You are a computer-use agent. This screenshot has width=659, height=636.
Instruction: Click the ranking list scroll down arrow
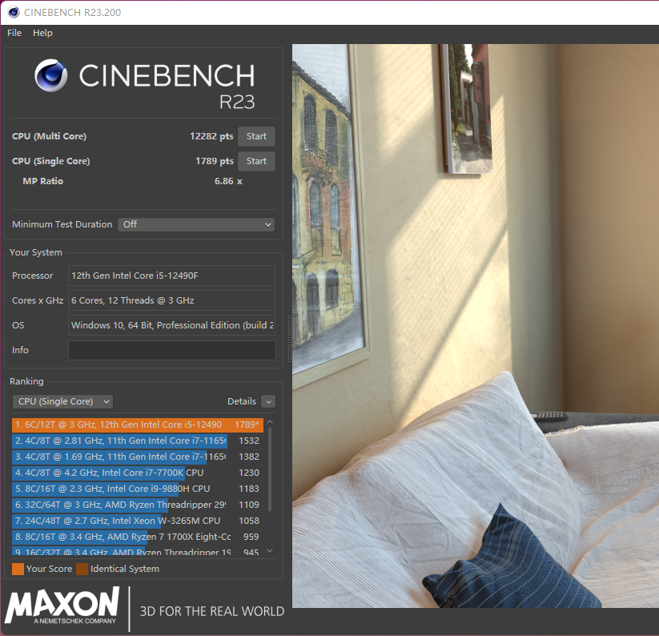tap(270, 550)
